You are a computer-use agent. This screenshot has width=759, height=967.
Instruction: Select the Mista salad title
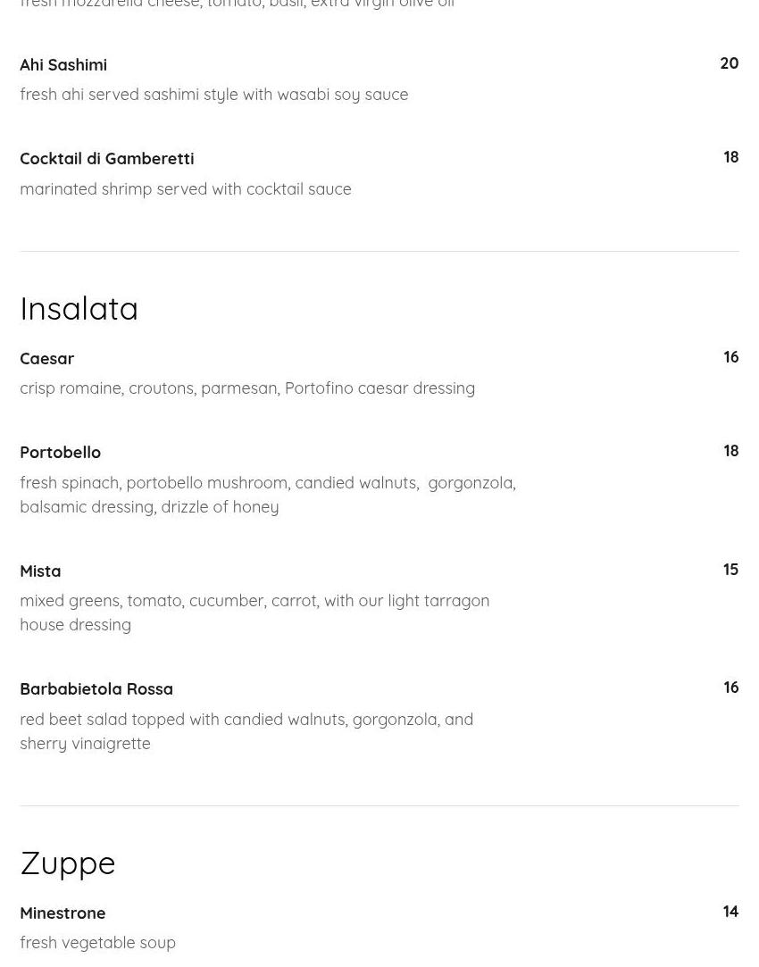(40, 571)
